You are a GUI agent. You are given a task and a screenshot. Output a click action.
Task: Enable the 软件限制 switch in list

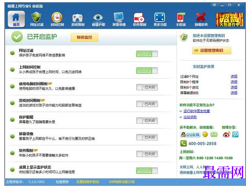click(147, 154)
